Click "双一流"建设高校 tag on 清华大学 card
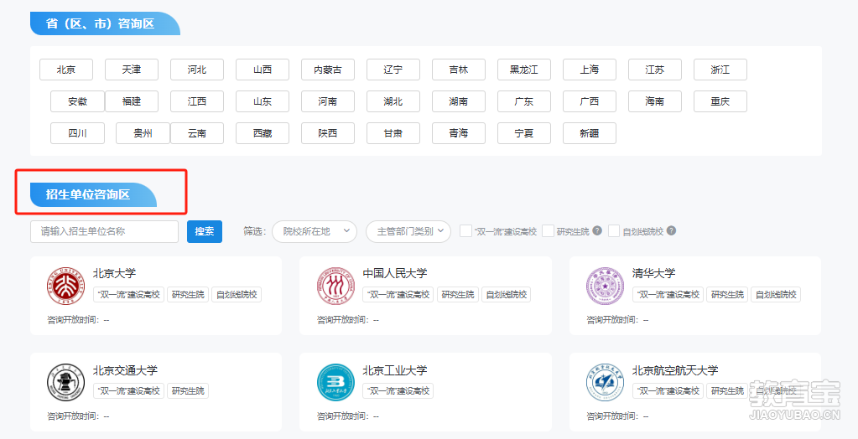 (x=668, y=295)
